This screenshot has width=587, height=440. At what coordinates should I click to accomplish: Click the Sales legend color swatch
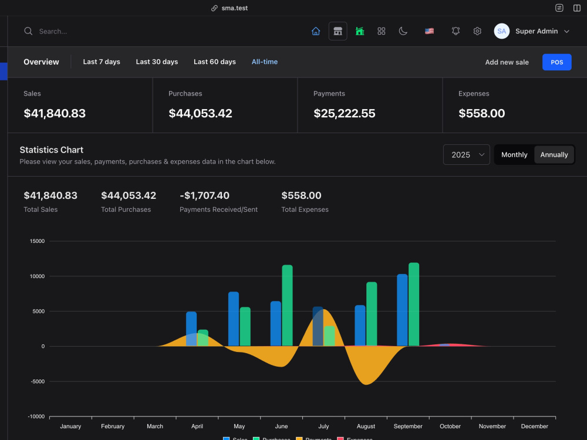(226, 438)
